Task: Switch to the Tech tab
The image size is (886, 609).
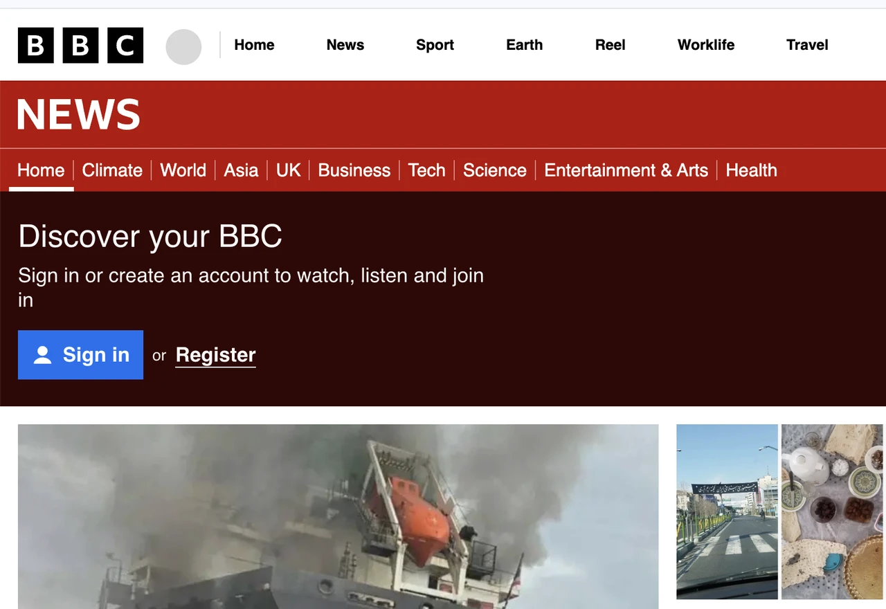Action: click(426, 170)
